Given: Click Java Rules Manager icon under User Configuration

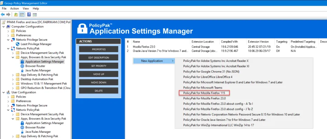Looking at the screenshot, I should click(x=22, y=132).
